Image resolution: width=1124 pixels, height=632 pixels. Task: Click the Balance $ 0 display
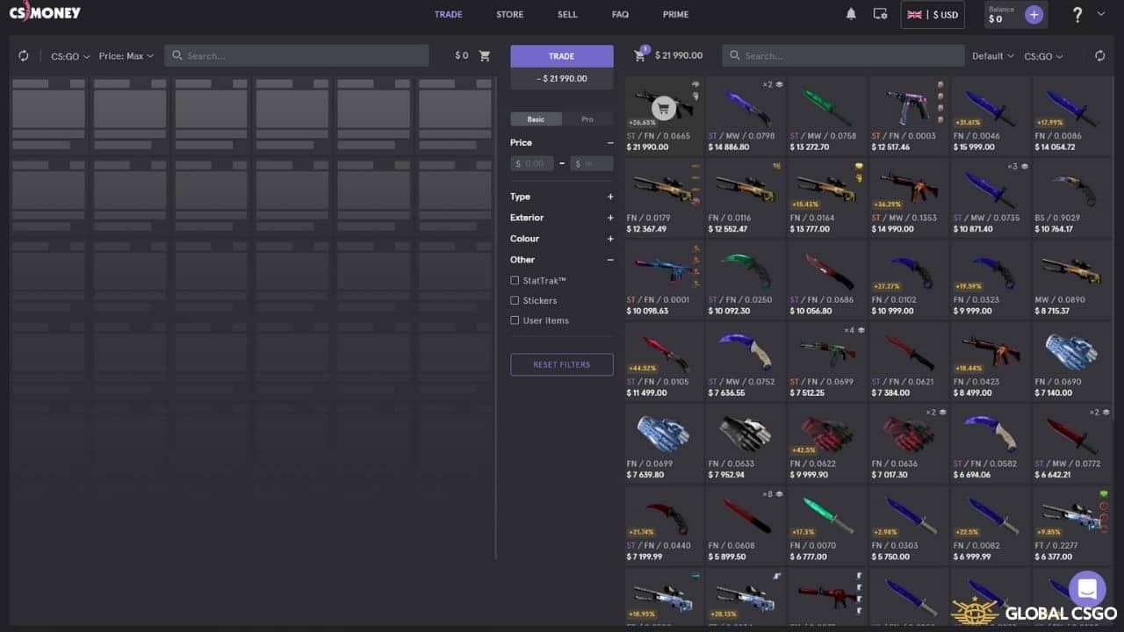pyautogui.click(x=1002, y=14)
